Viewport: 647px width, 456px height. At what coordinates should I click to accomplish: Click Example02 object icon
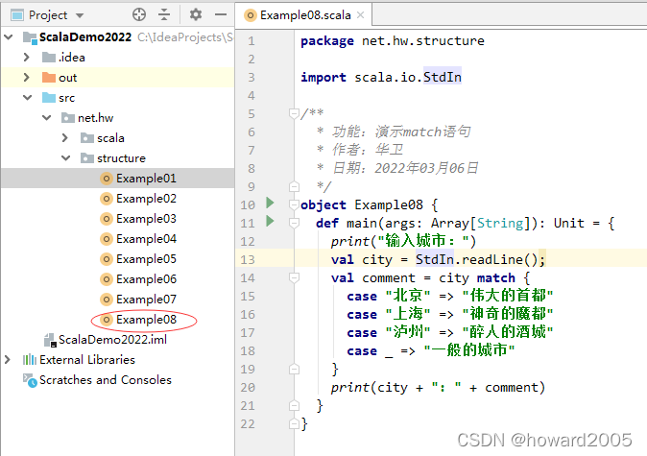pos(107,199)
